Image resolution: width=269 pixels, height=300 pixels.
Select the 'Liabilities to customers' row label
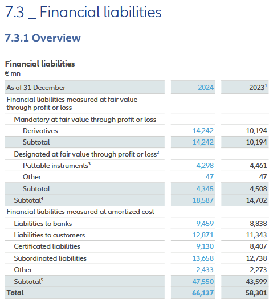(50, 235)
